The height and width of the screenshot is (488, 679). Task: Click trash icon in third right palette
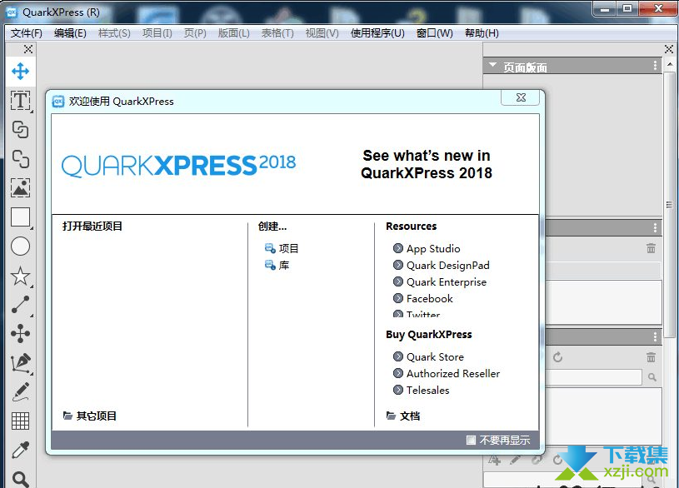coord(651,357)
